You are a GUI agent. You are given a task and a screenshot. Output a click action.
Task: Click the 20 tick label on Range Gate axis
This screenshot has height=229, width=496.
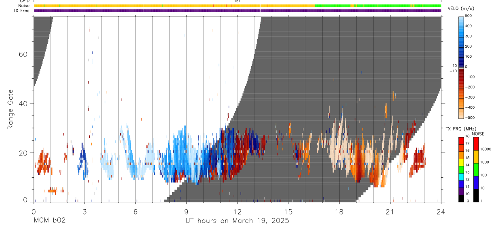coord(23,153)
